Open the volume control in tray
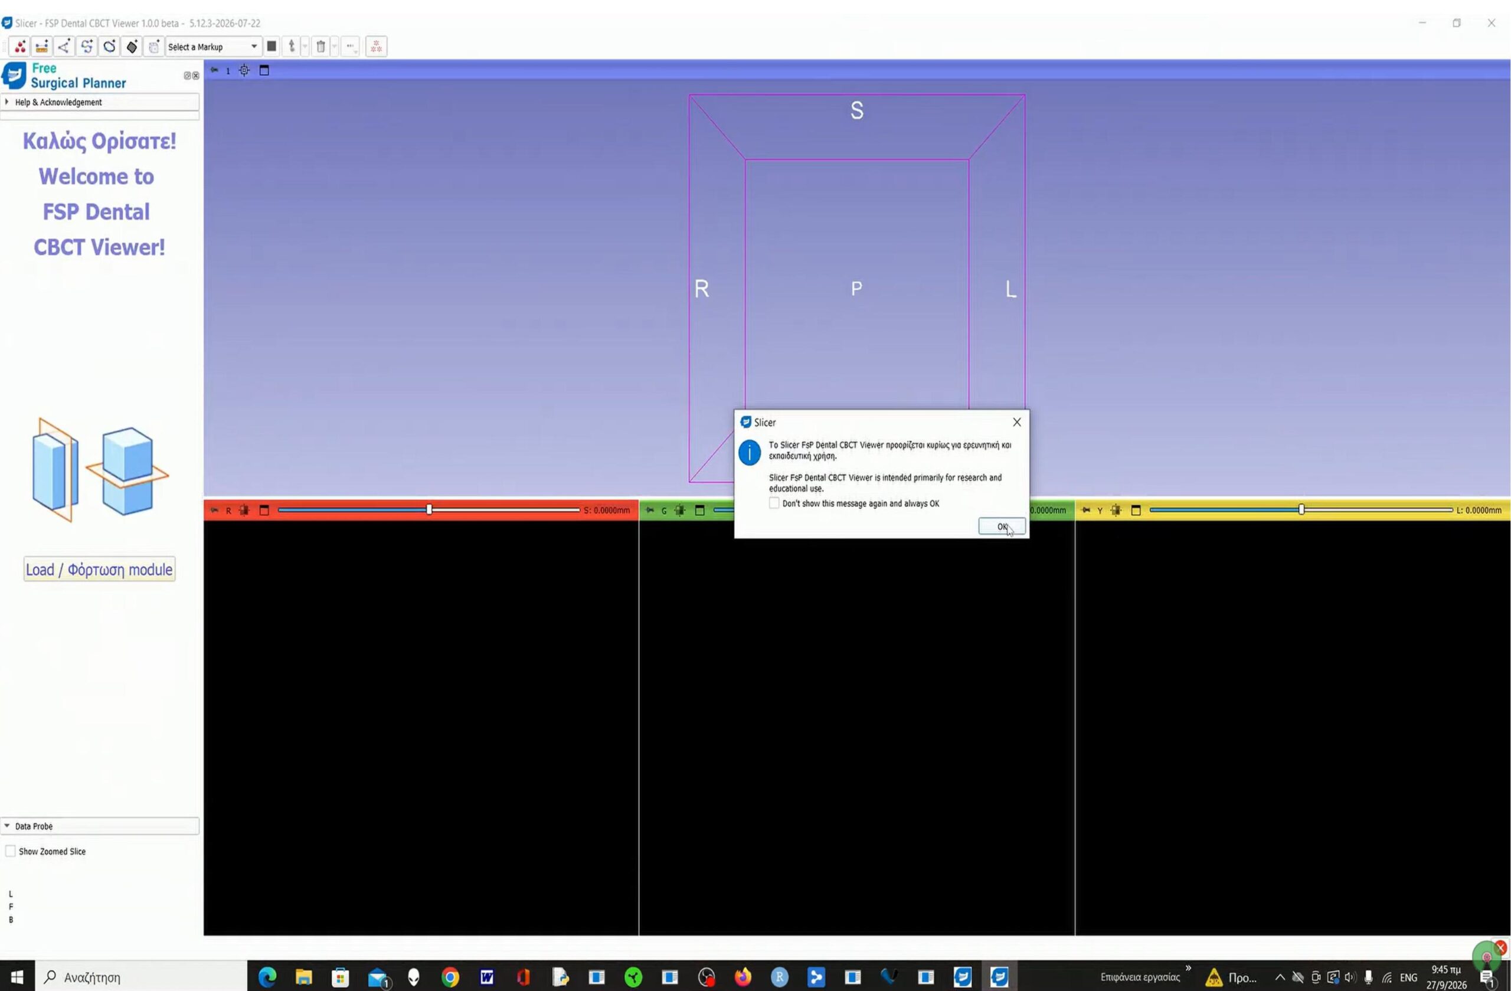Image resolution: width=1511 pixels, height=991 pixels. pos(1350,977)
